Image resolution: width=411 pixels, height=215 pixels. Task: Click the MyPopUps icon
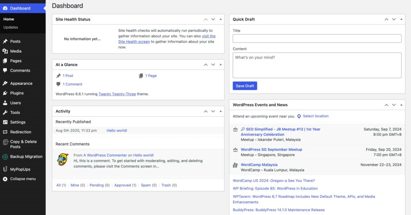(x=5, y=169)
